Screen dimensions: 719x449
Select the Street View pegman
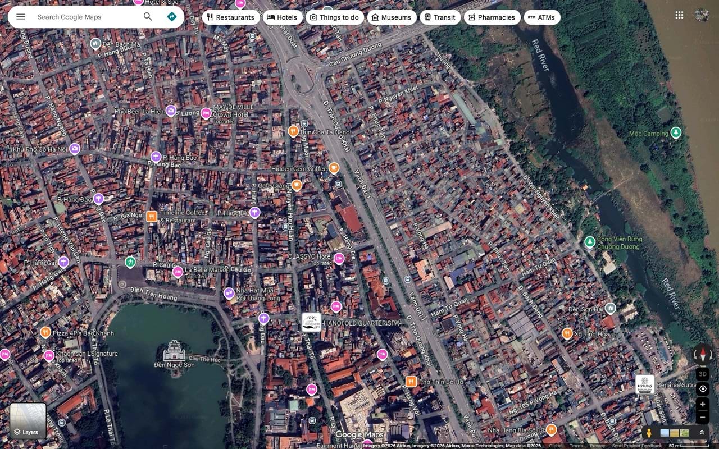pyautogui.click(x=649, y=433)
